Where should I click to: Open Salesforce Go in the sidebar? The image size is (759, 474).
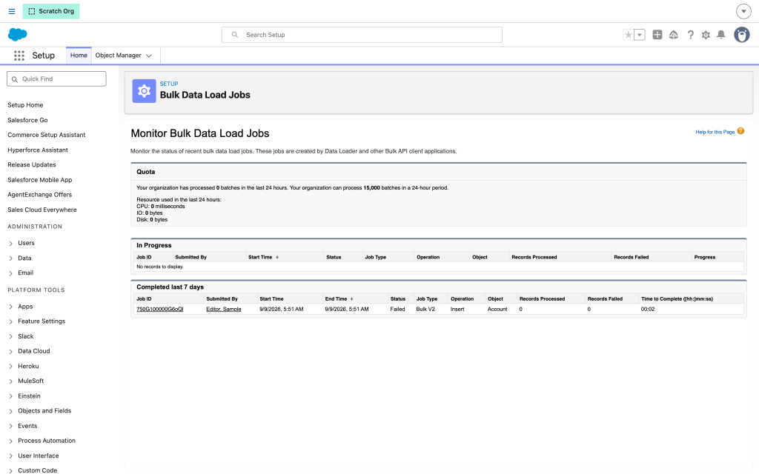point(27,120)
